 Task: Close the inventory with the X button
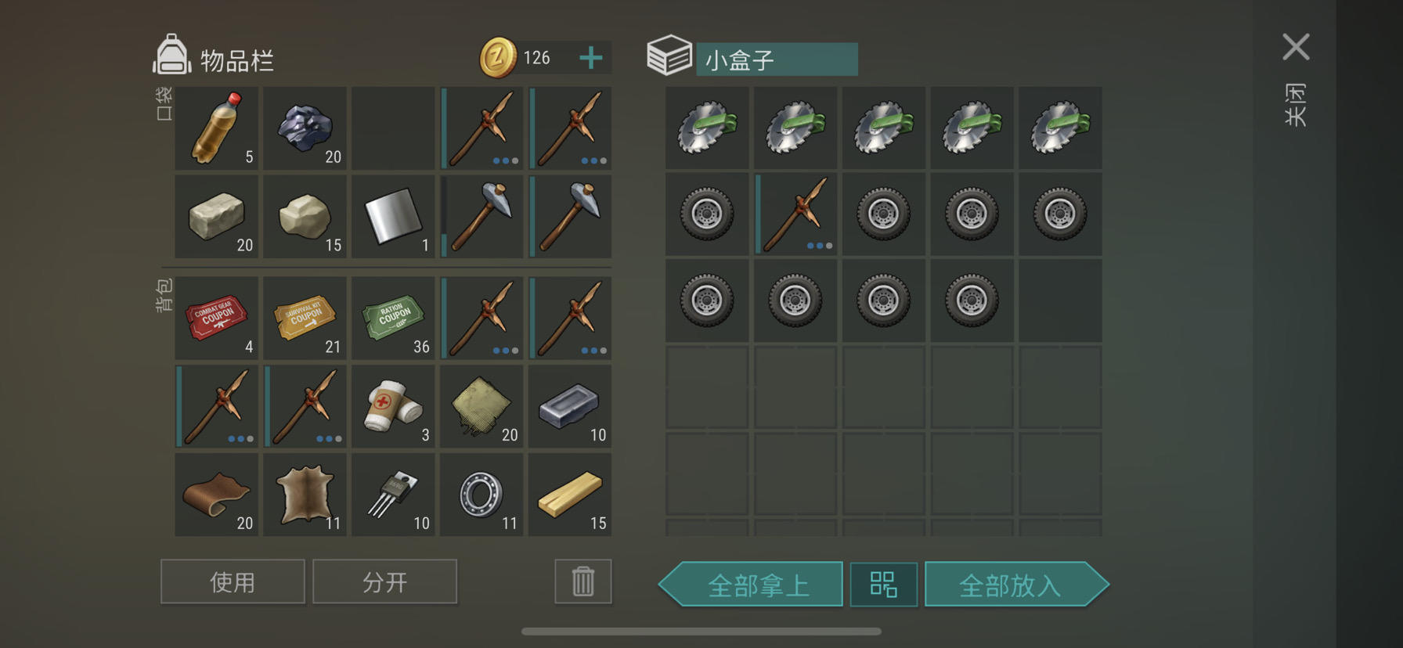click(1296, 47)
